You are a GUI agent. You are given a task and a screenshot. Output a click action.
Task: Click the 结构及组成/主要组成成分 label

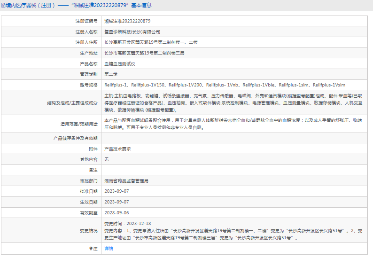[x=72, y=103]
